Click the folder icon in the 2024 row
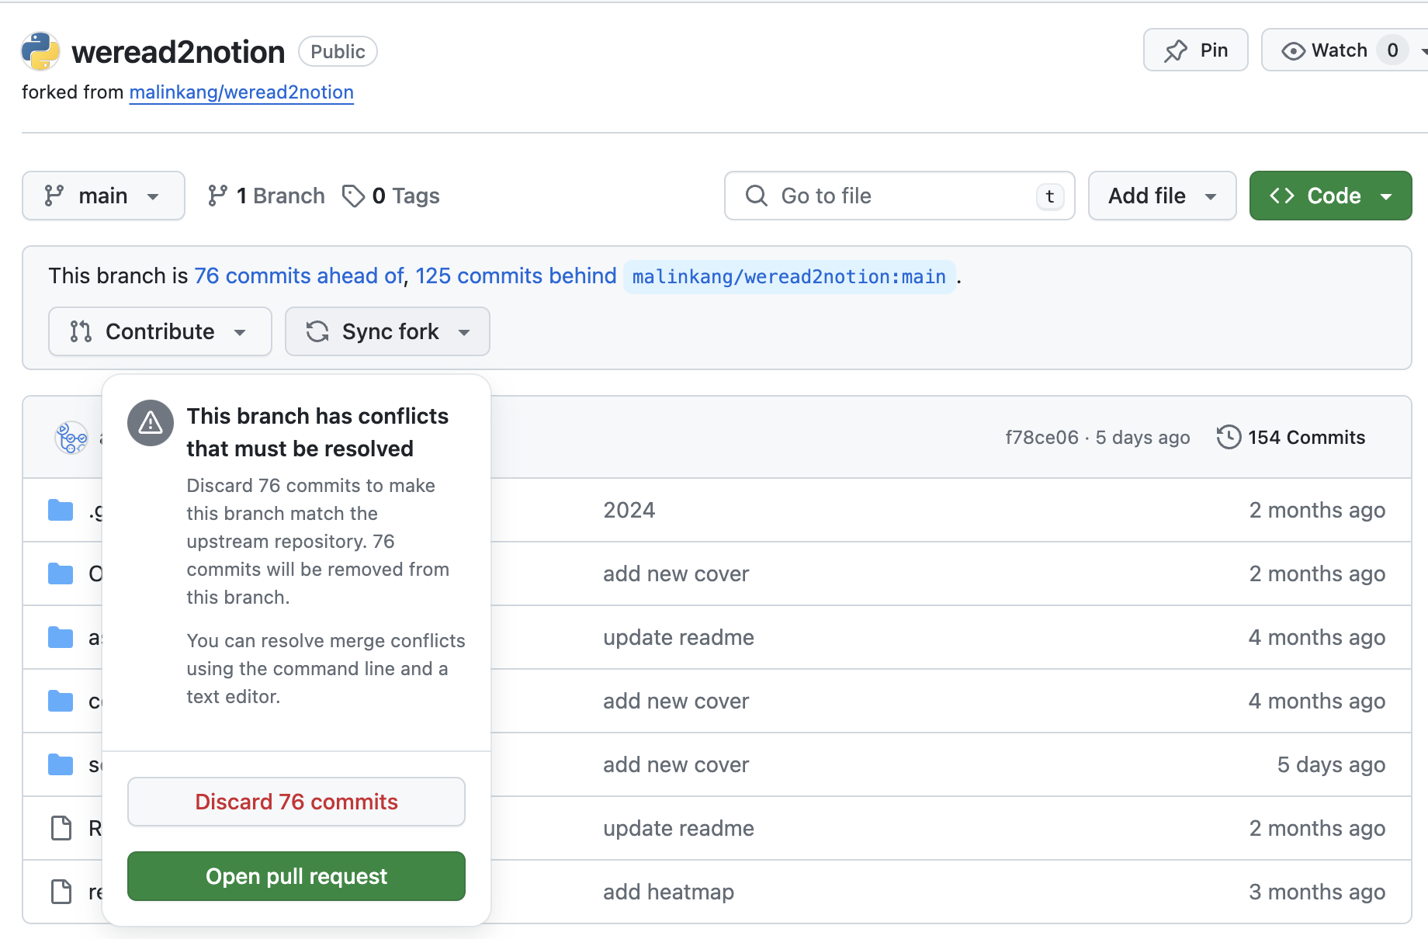The image size is (1428, 939). coord(61,510)
